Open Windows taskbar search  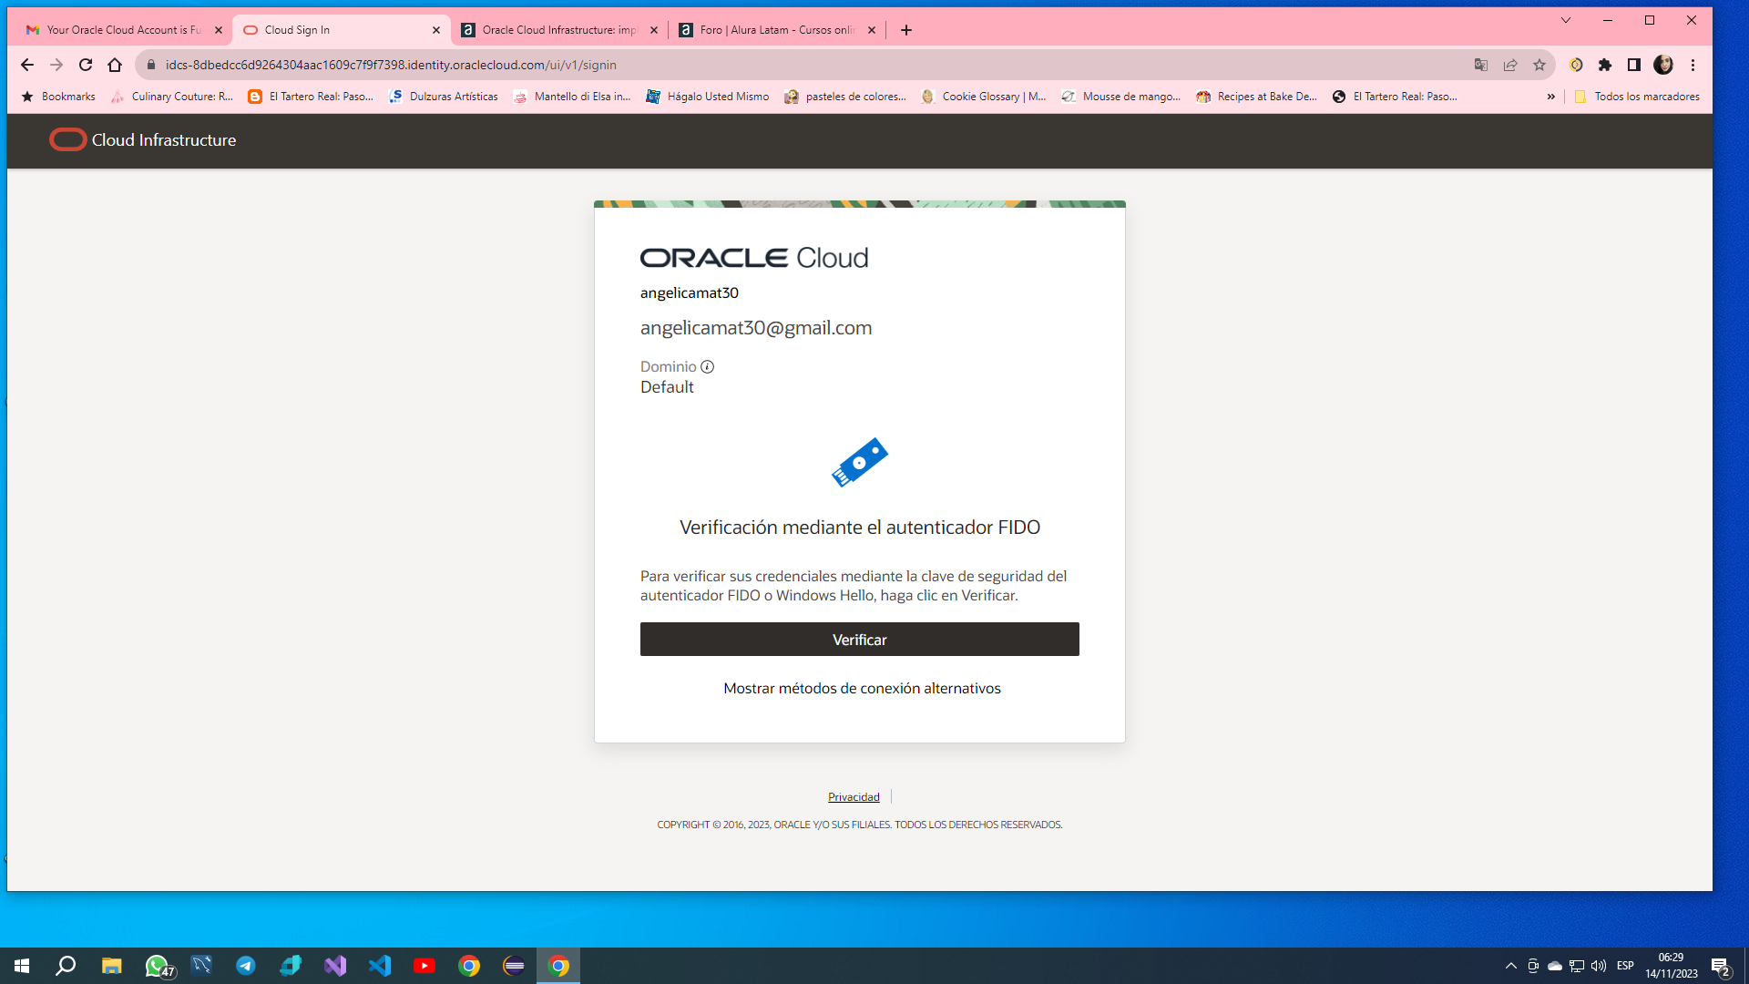[x=66, y=966]
